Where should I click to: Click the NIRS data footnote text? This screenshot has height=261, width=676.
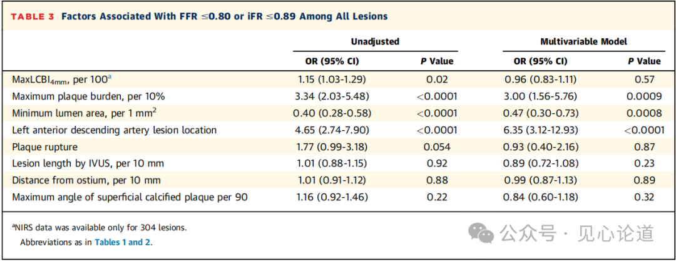[x=99, y=228]
